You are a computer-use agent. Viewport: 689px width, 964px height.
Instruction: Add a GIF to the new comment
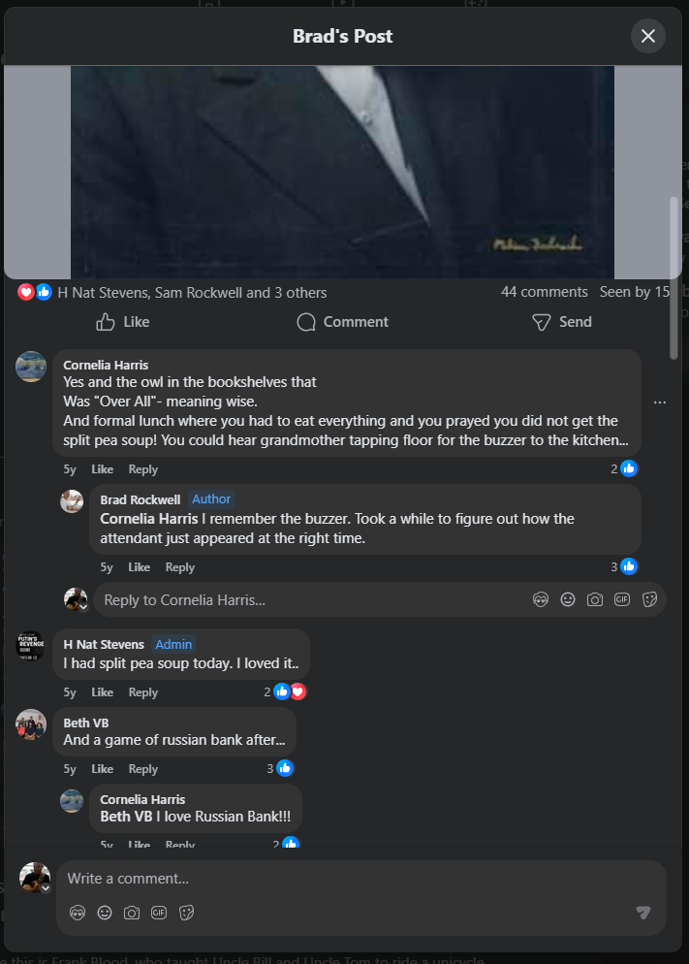159,913
